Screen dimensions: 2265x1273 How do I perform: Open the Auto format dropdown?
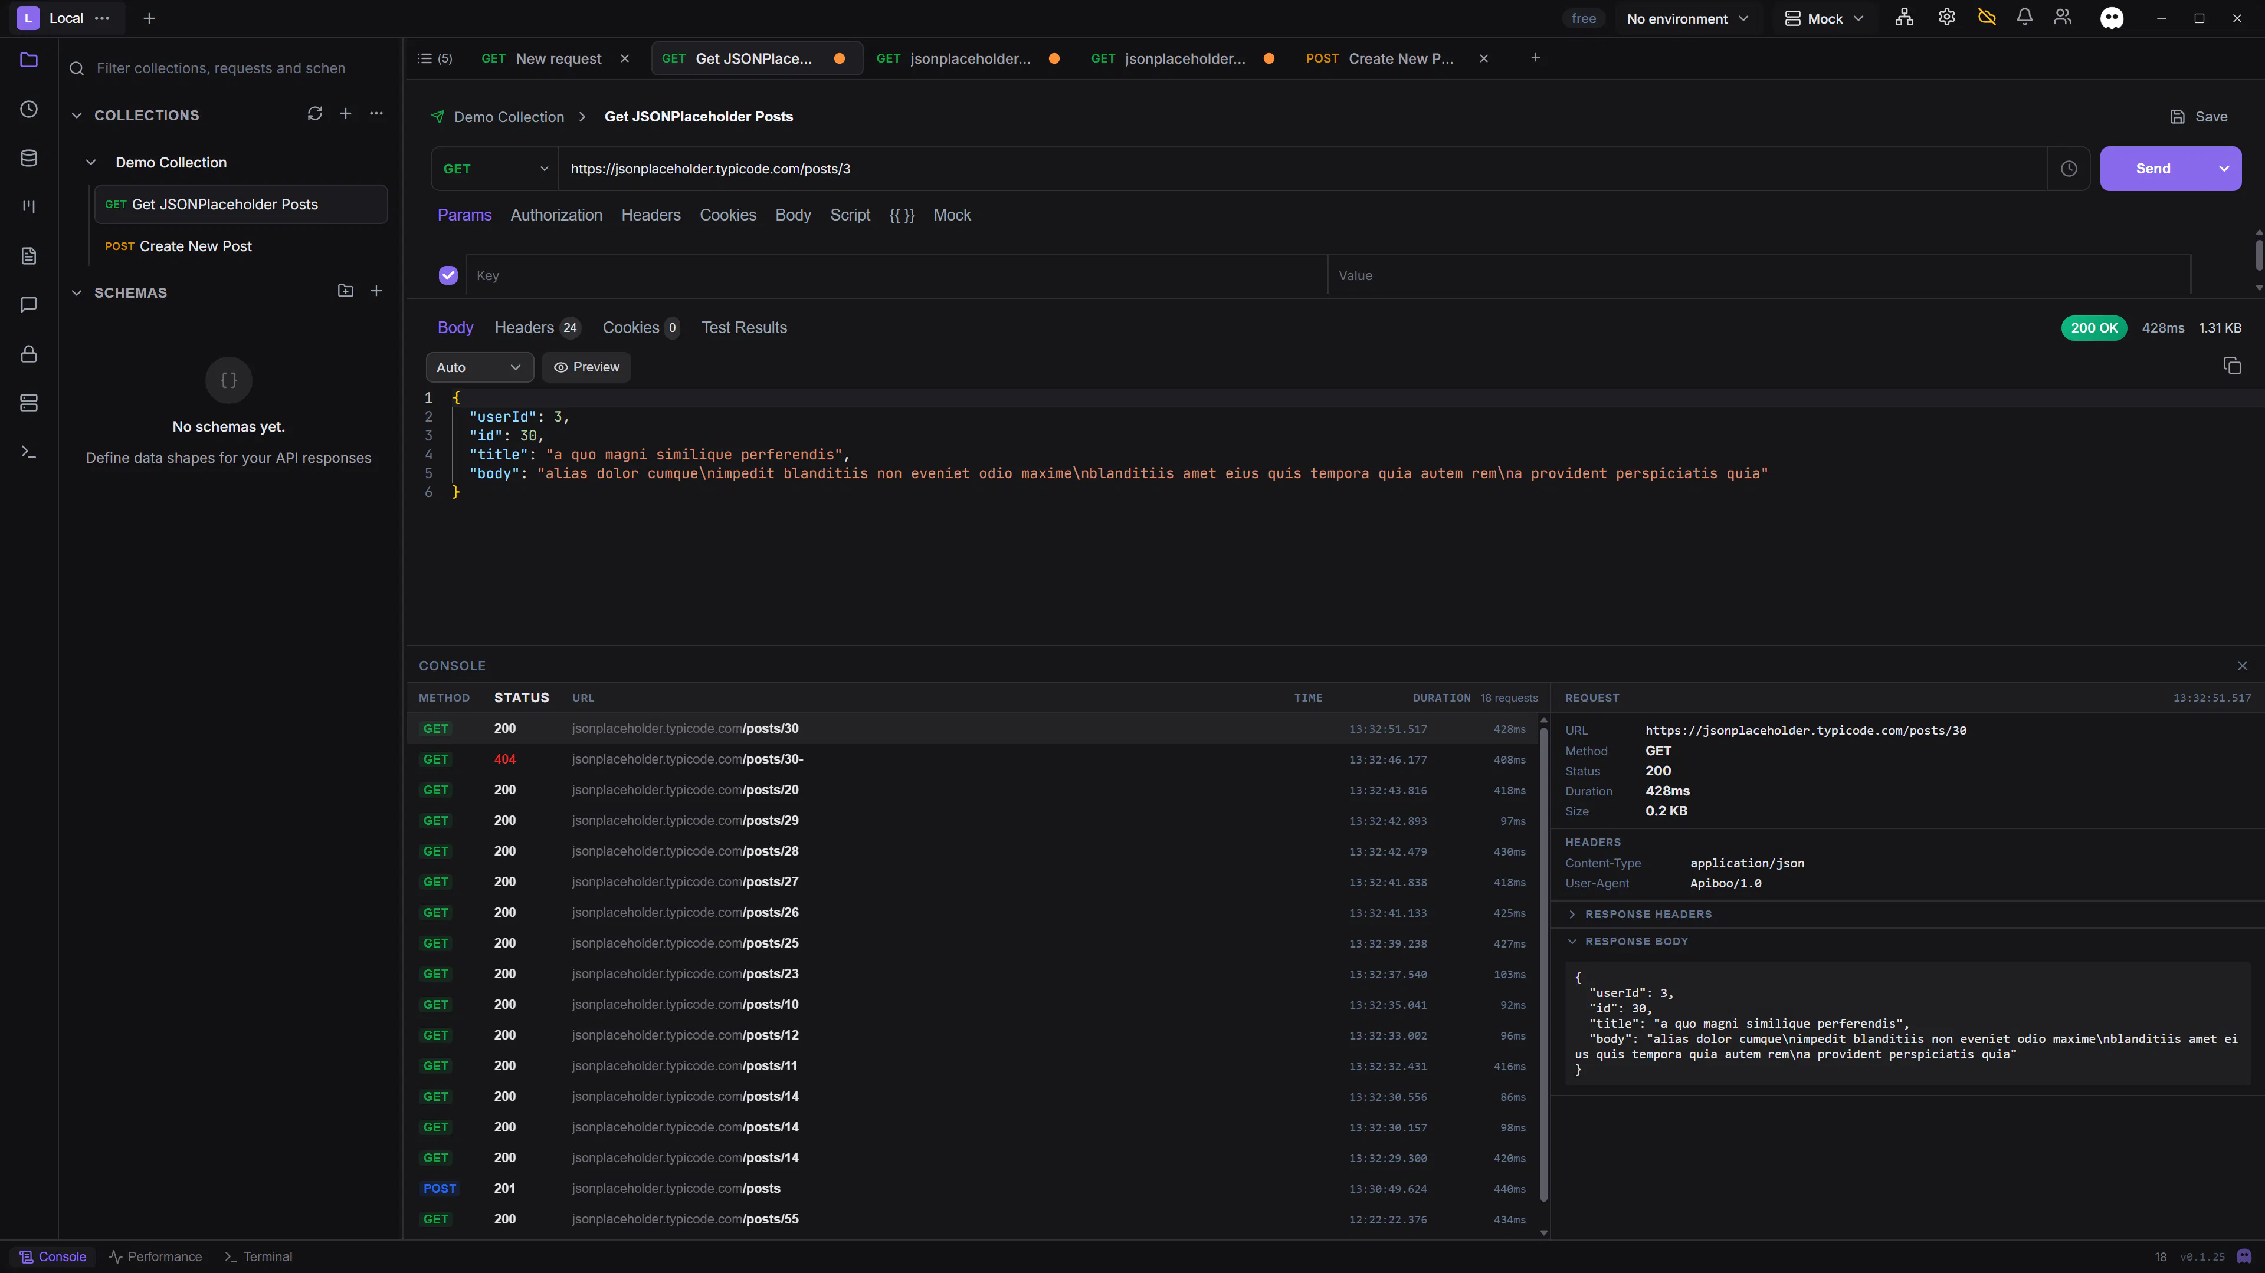pos(479,367)
